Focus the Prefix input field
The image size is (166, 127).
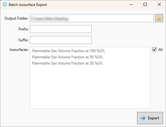pos(61,29)
